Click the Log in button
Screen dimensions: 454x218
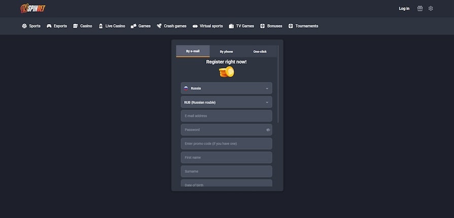(404, 9)
